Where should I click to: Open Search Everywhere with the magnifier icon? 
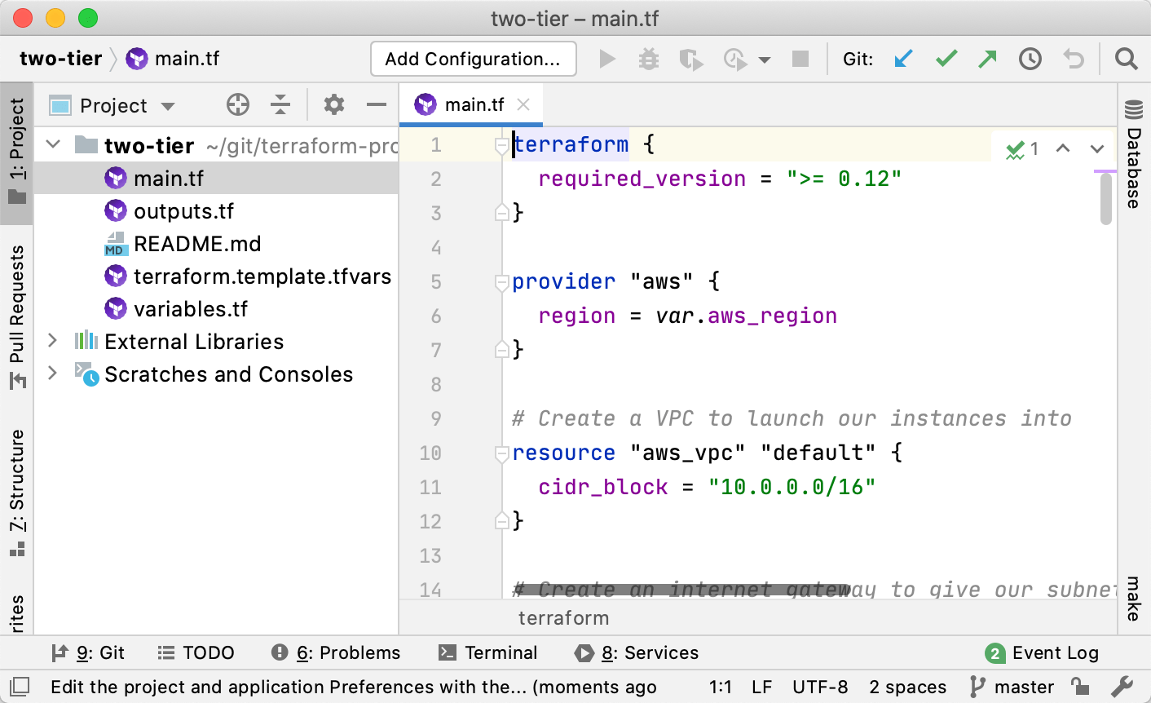[1126, 58]
